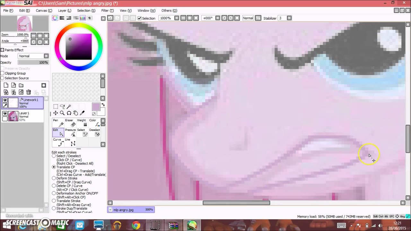Choose Translate CP edit mode
This screenshot has height=231, width=411.
54,167
